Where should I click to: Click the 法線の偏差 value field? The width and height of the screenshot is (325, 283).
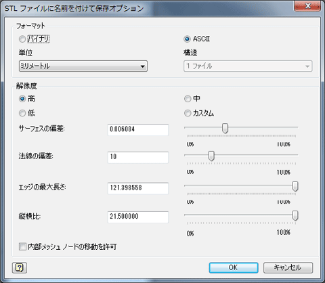point(138,157)
